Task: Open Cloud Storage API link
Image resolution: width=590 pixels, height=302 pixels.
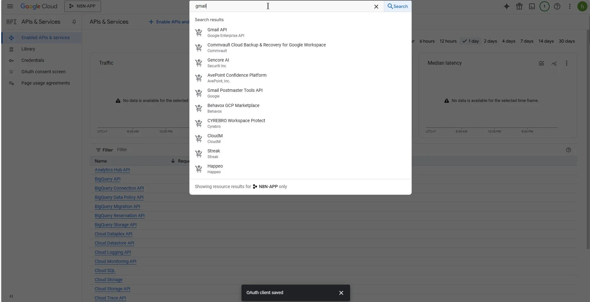Action: (112, 289)
